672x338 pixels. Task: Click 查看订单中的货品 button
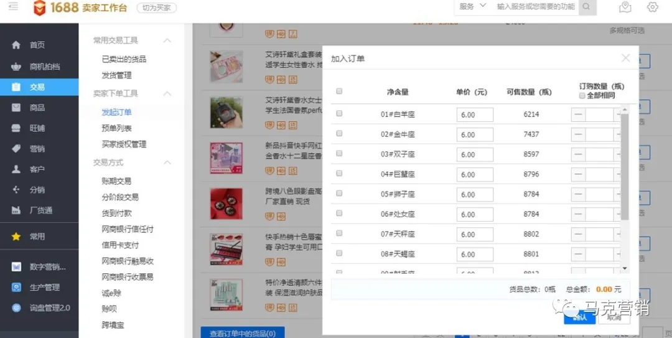point(242,333)
